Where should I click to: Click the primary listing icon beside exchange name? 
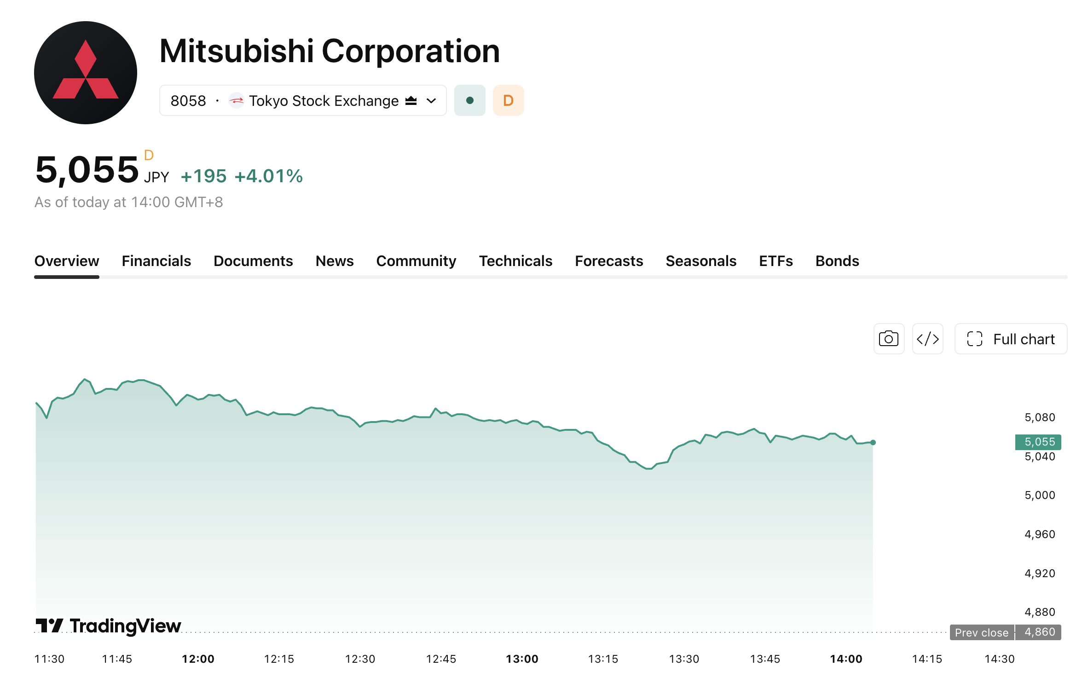point(411,100)
